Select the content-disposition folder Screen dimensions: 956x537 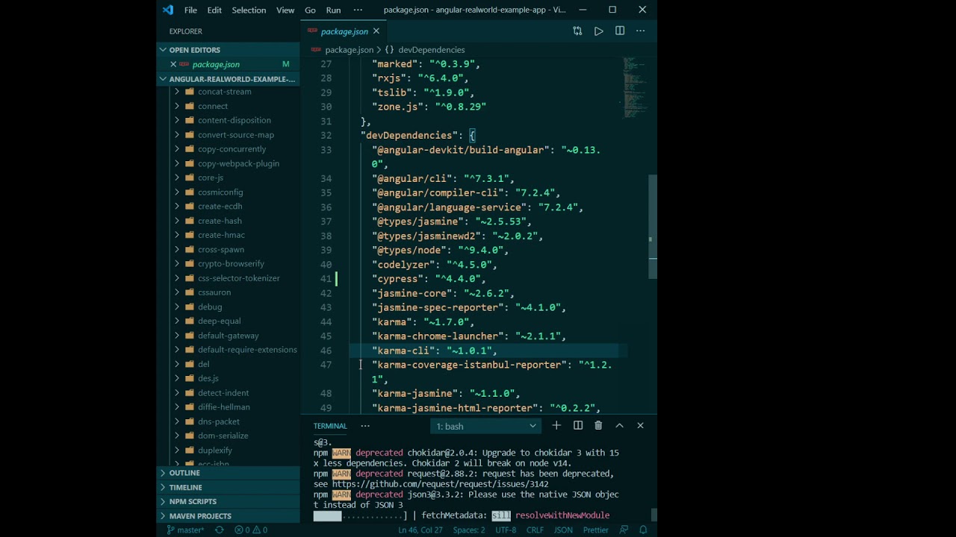[235, 120]
